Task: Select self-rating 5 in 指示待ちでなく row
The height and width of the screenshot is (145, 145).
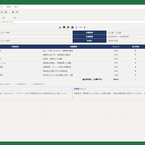Action: point(135,75)
